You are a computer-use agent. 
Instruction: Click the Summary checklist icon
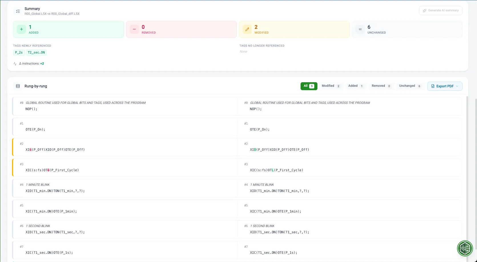coord(18,11)
